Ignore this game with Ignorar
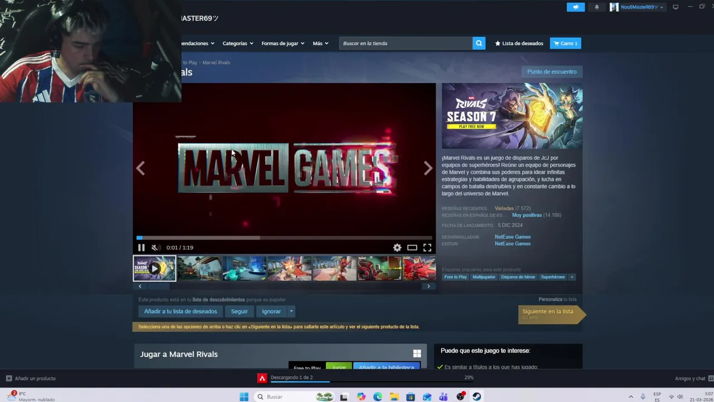The image size is (714, 402). (x=271, y=311)
